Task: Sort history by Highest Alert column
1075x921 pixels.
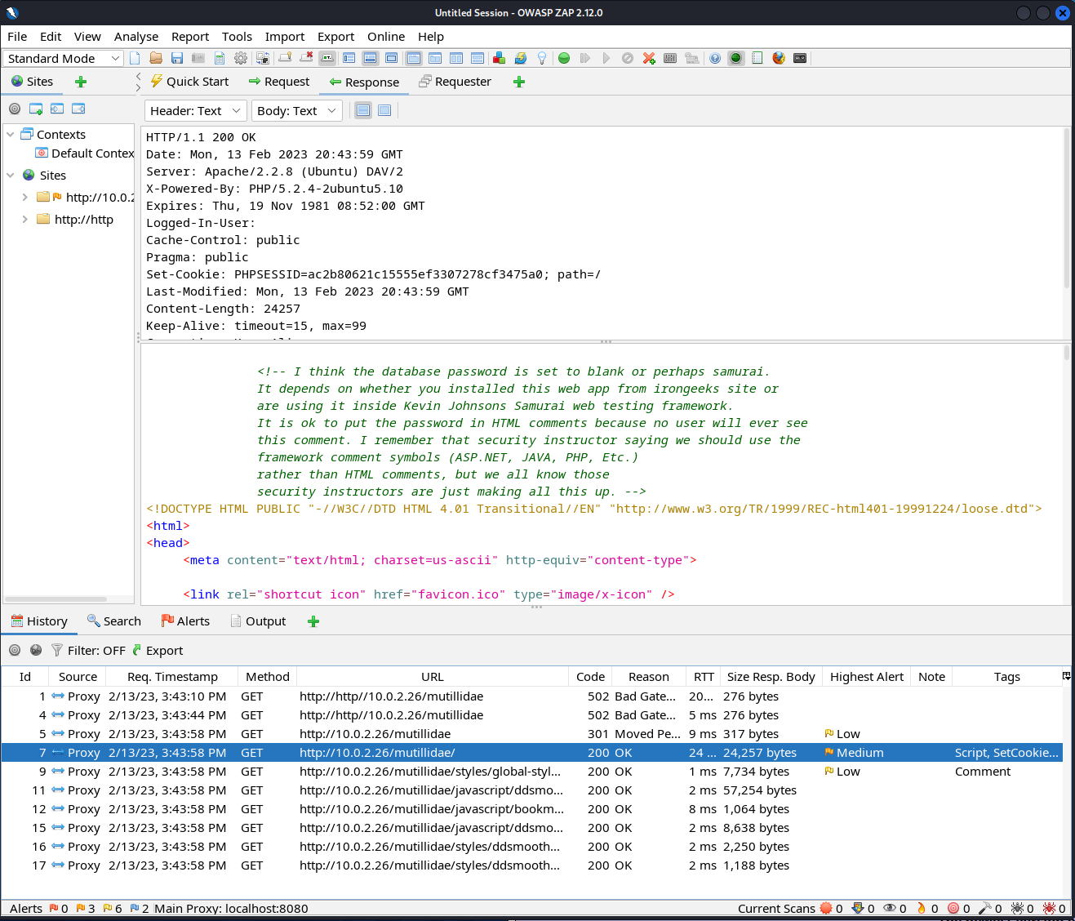Action: click(867, 677)
